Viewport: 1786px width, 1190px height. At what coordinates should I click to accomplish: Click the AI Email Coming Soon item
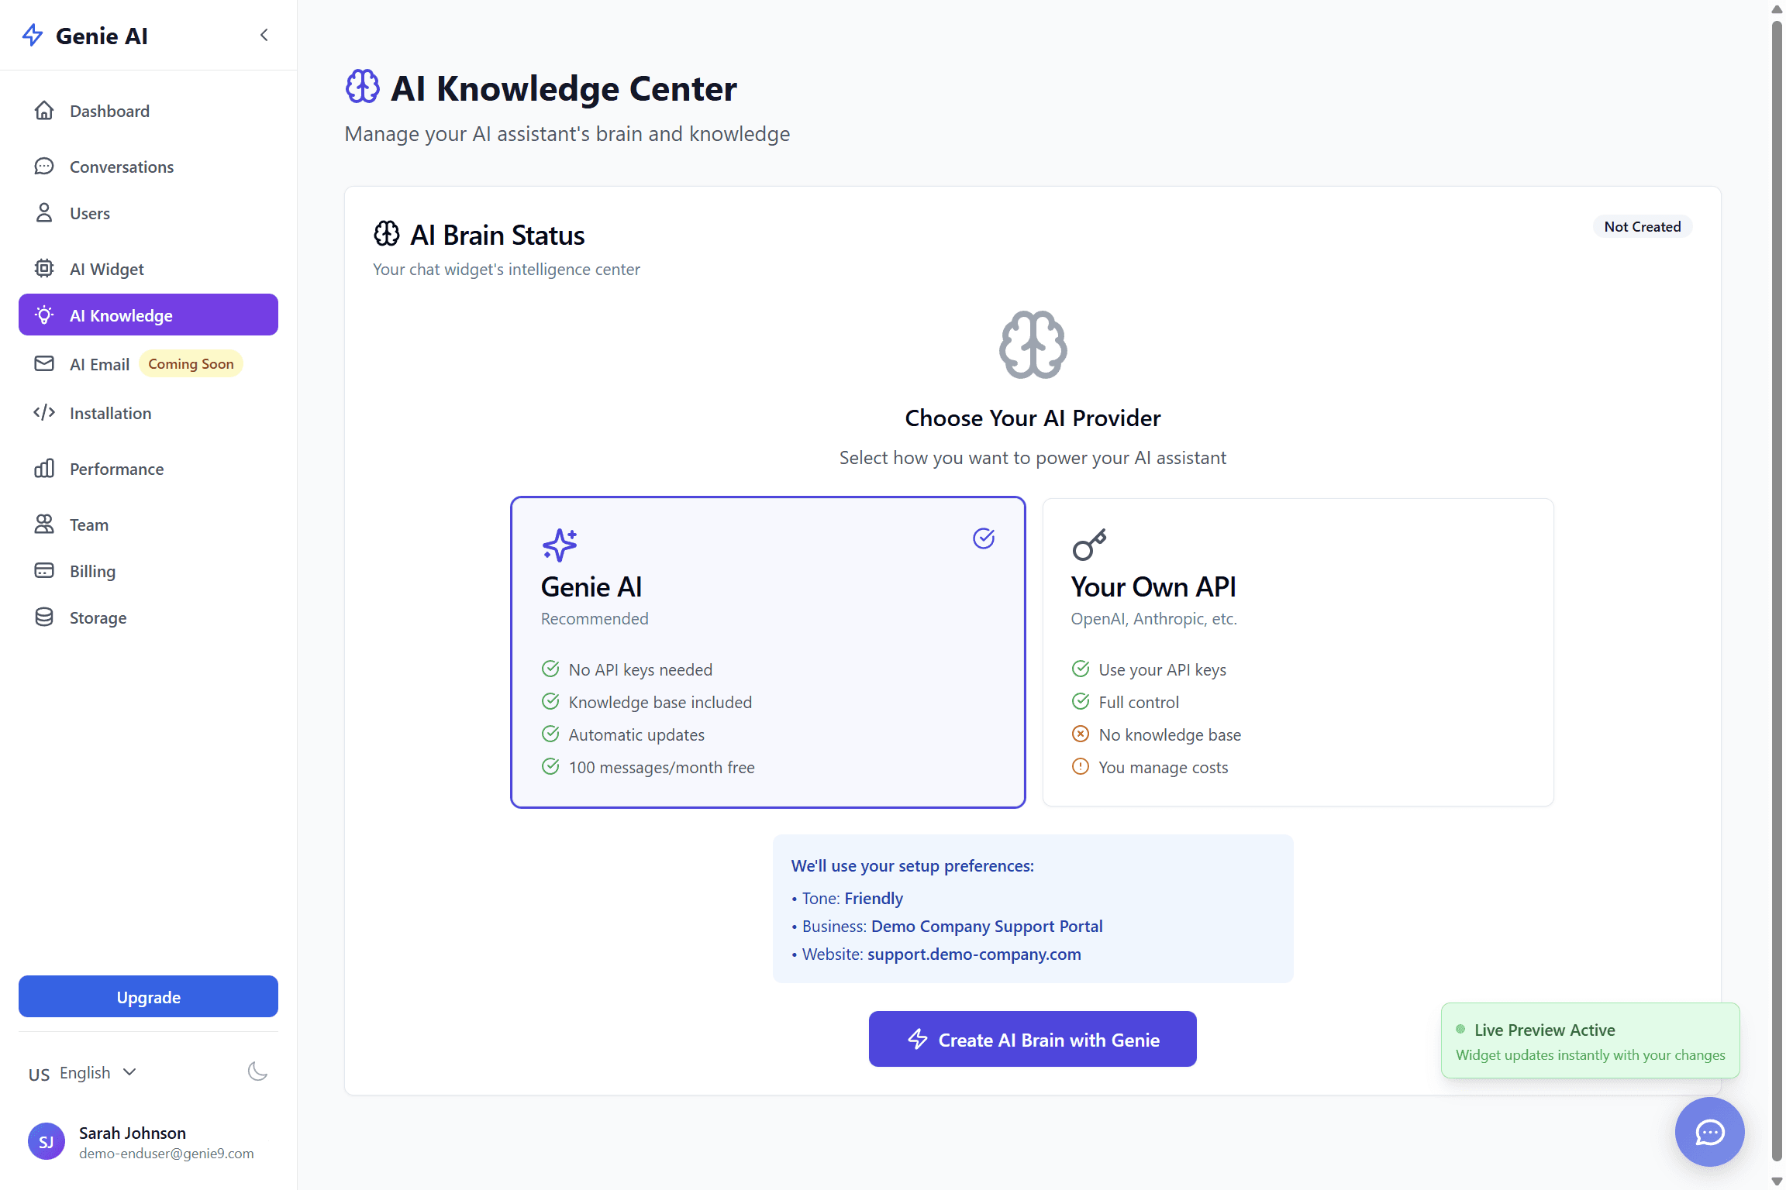coord(100,364)
